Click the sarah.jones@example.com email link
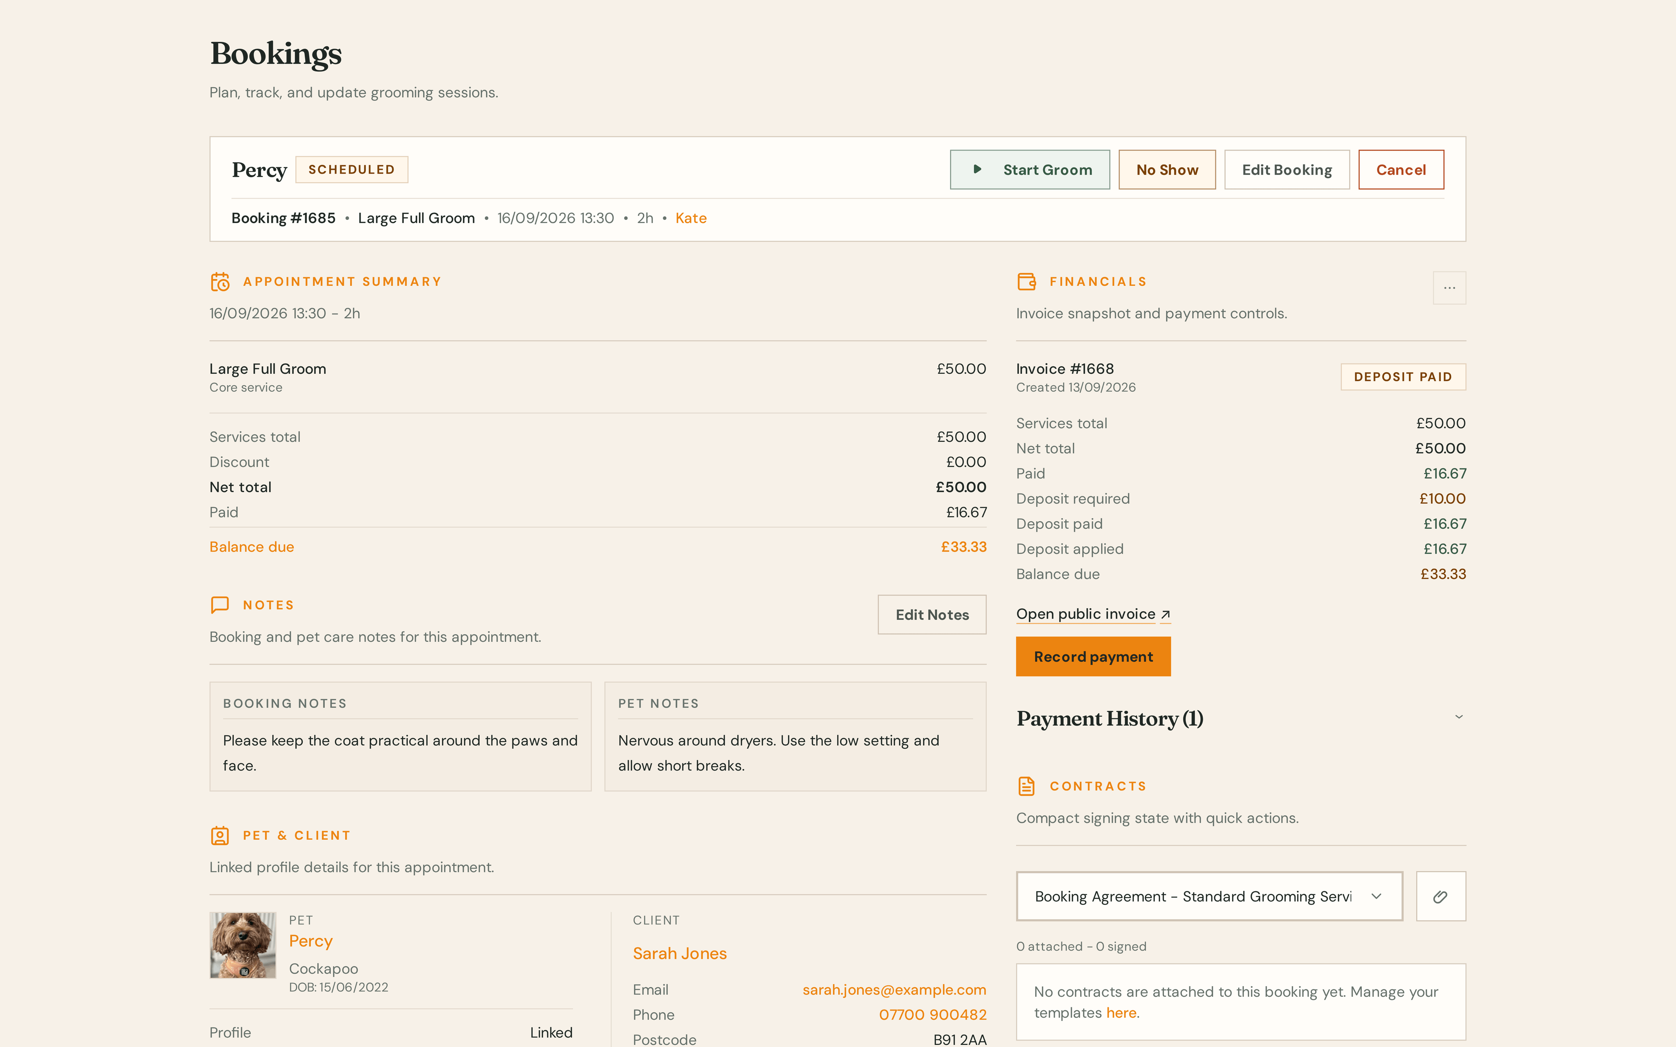1676x1047 pixels. click(x=894, y=990)
